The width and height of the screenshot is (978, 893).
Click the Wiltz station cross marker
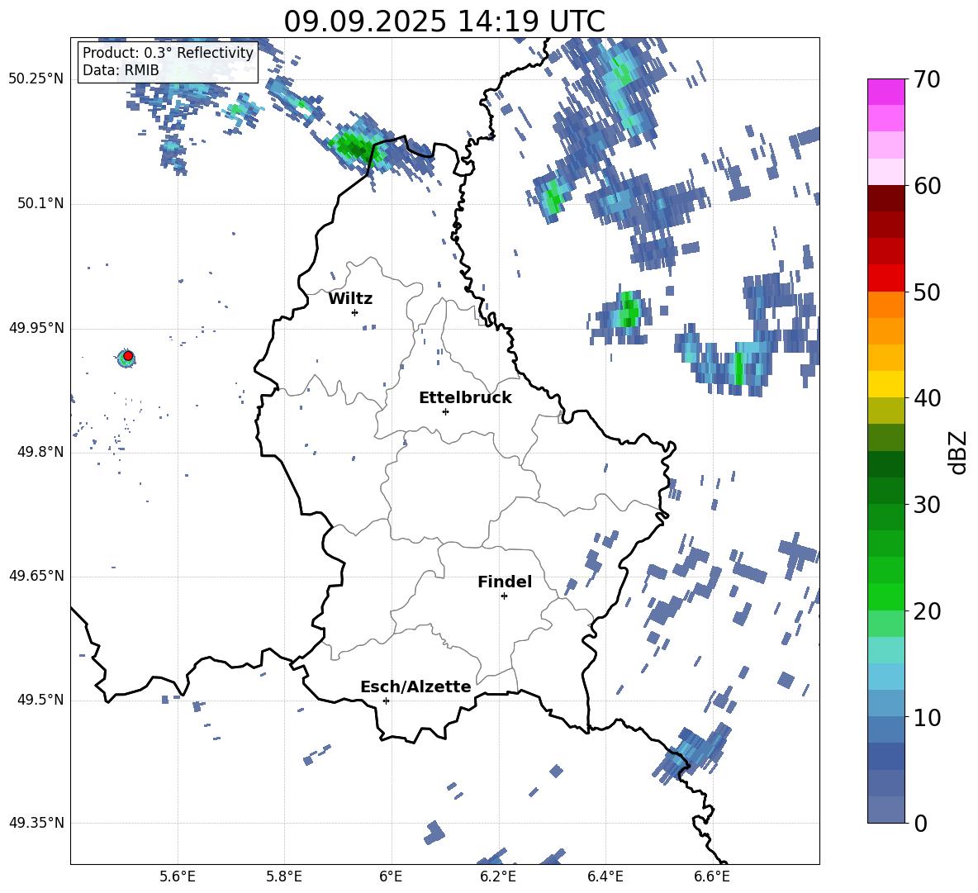pyautogui.click(x=355, y=312)
